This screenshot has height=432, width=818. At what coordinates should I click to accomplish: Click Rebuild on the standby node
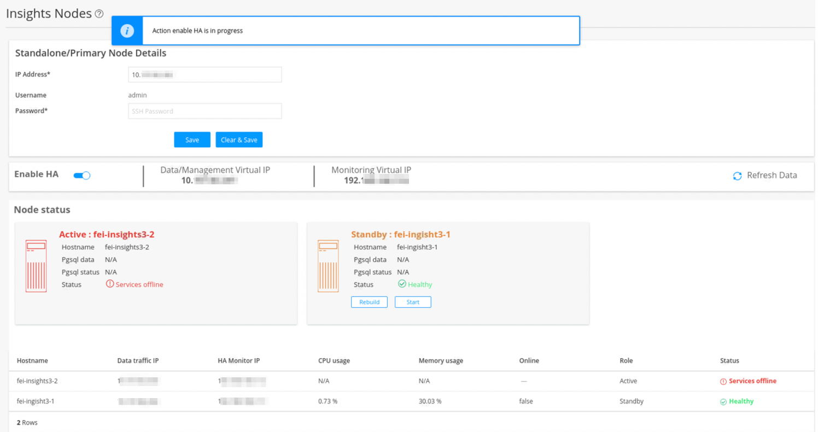tap(369, 302)
